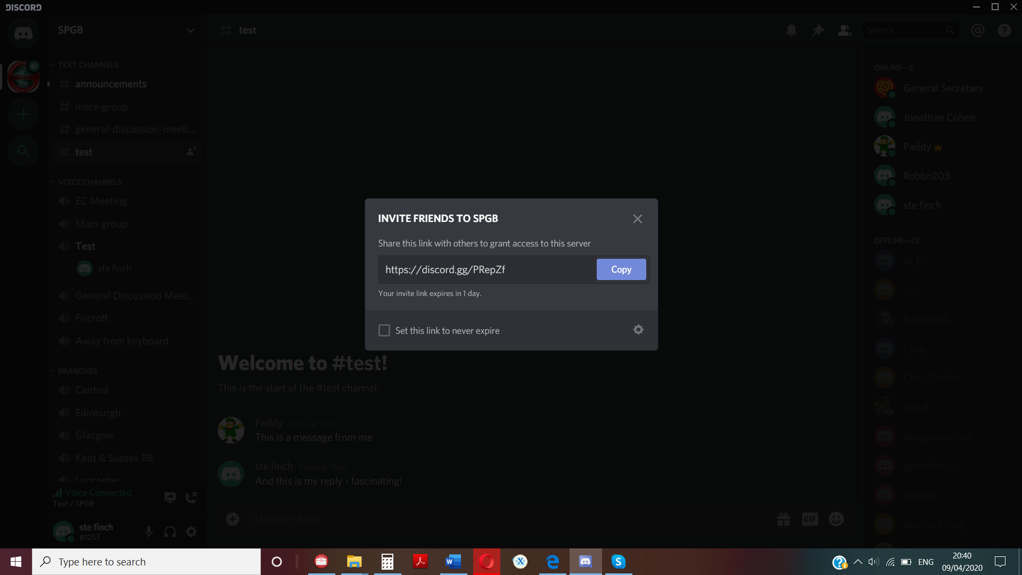Open Adobe Acrobat from taskbar
This screenshot has height=575, width=1022.
420,562
